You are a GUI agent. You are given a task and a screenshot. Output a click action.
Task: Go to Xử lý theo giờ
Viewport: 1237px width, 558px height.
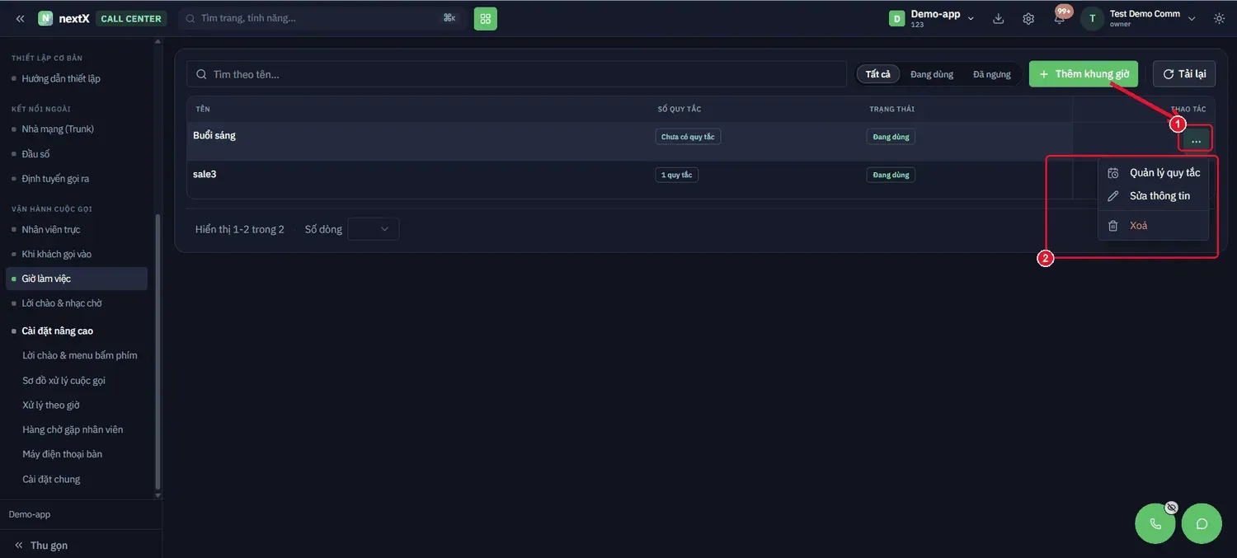51,405
